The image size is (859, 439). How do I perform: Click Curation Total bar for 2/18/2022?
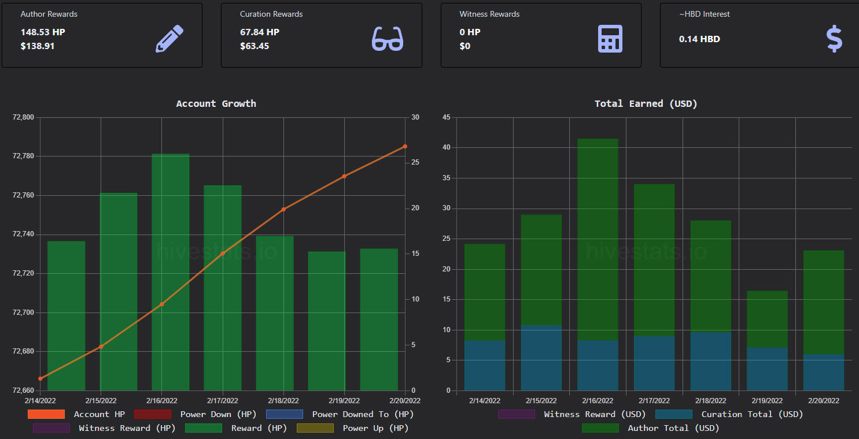pyautogui.click(x=711, y=362)
